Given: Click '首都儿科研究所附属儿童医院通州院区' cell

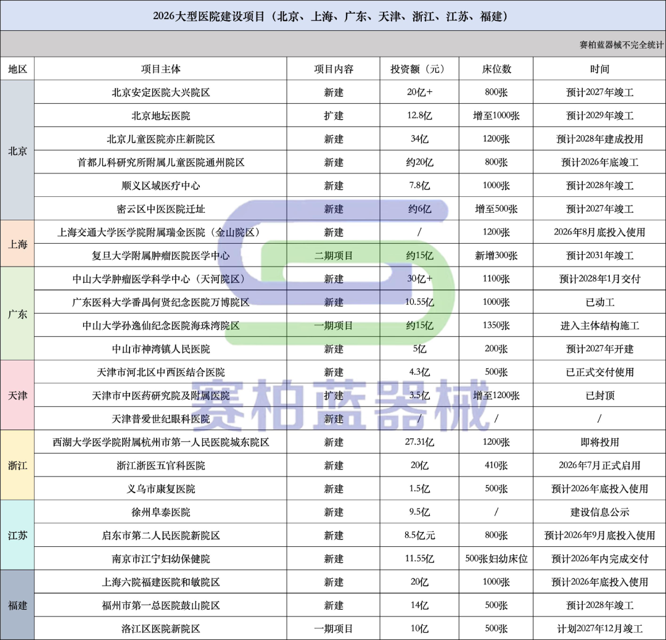Looking at the screenshot, I should [x=160, y=162].
